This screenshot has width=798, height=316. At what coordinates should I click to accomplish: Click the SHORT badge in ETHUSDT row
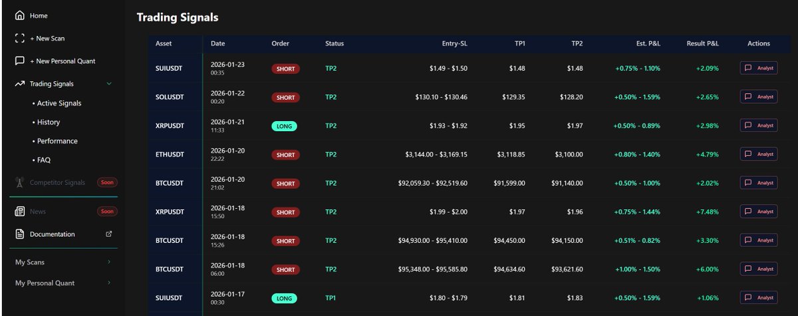pos(285,154)
